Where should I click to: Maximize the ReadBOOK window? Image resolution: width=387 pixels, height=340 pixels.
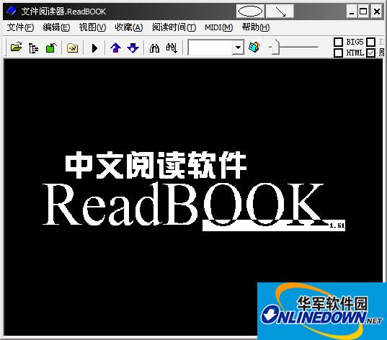[363, 12]
